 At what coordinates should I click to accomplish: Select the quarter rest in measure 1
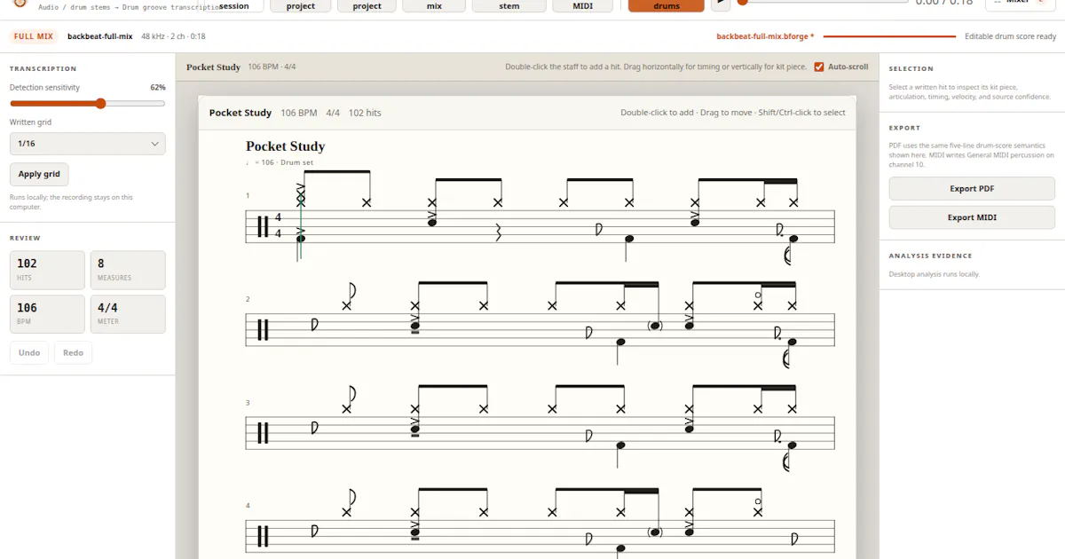(x=499, y=232)
